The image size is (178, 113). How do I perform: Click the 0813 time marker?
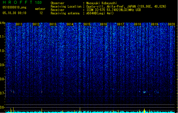pos(53,24)
